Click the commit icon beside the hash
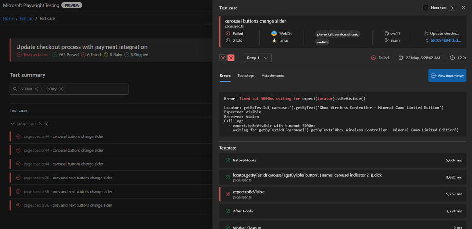Screen dimensions: 472x229 tap(426, 41)
